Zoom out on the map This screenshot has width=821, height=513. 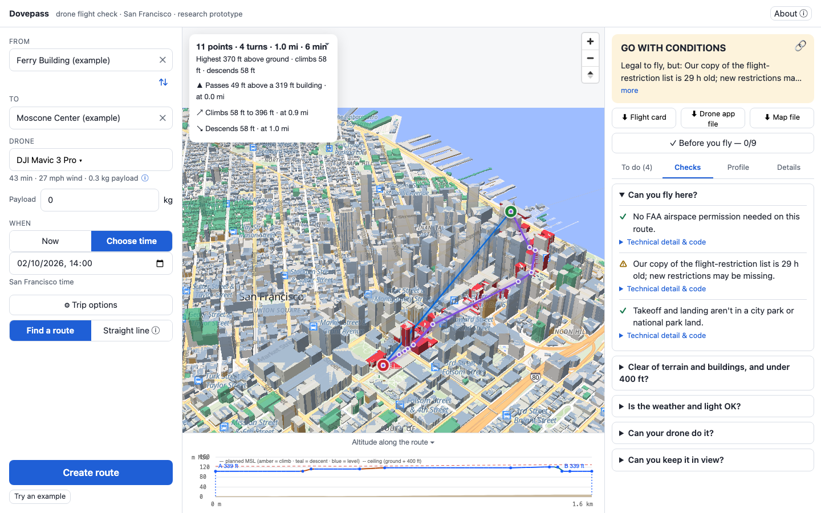[590, 58]
